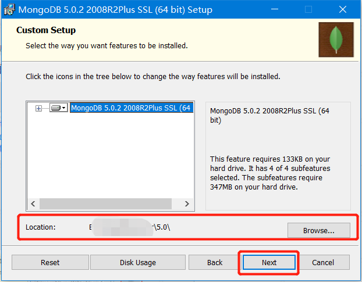
Task: Proceed with the Next button
Action: pyautogui.click(x=269, y=262)
